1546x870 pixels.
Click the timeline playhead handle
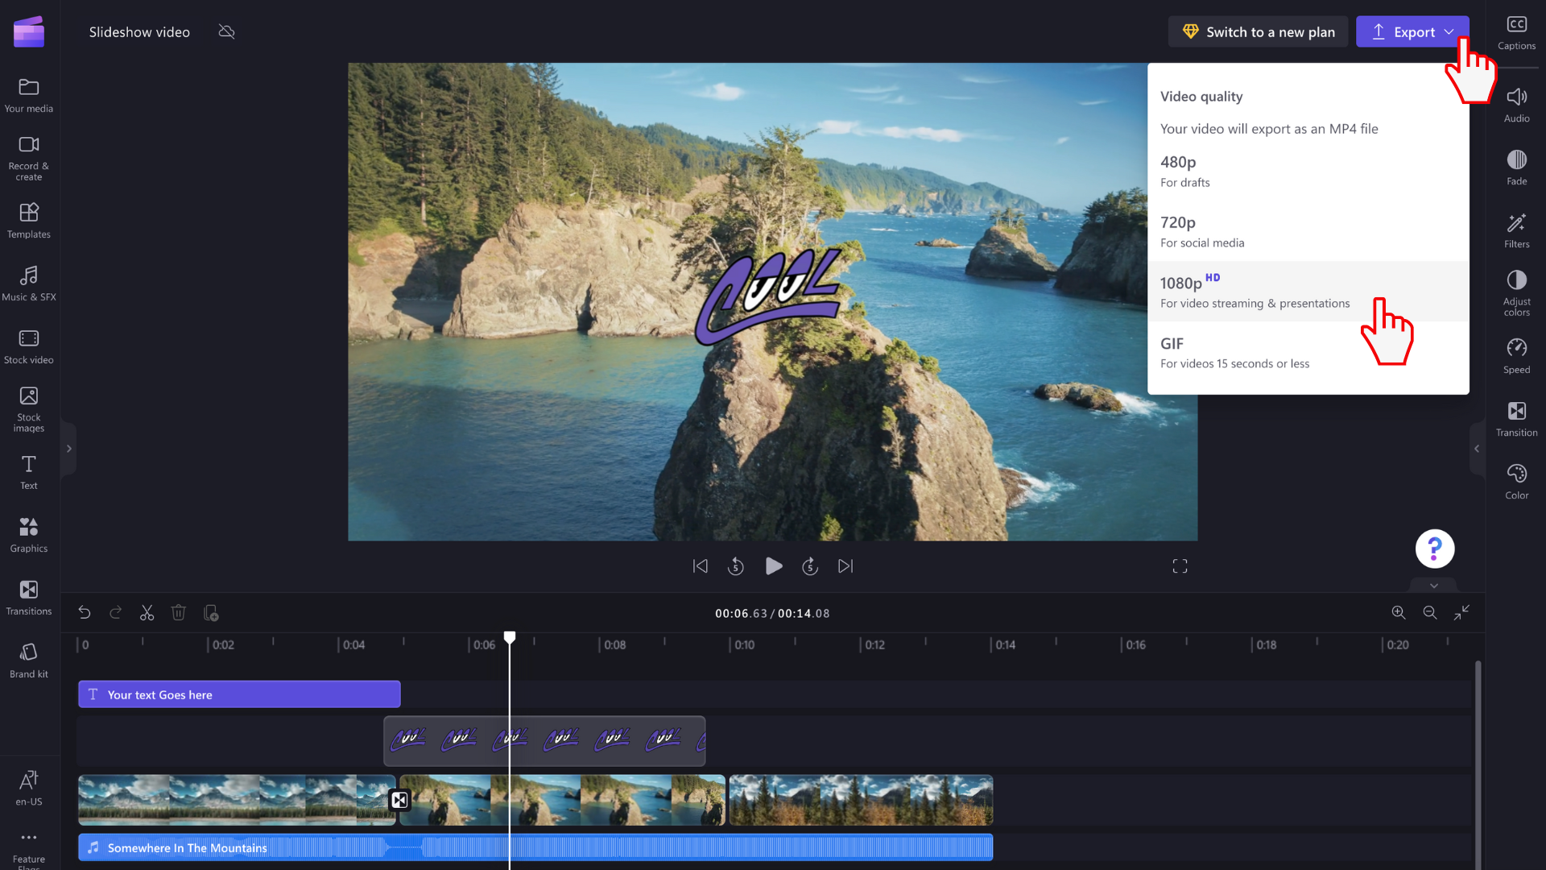point(510,637)
